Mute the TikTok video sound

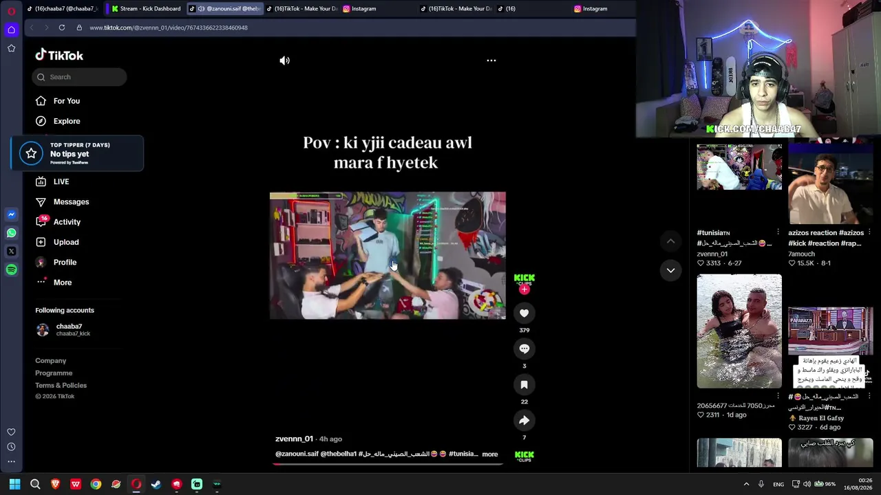pos(284,60)
